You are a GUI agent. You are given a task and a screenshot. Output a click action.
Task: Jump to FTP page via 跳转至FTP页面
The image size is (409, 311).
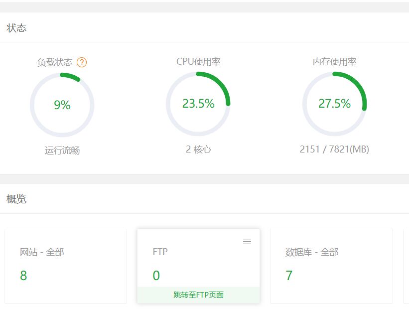pos(198,295)
